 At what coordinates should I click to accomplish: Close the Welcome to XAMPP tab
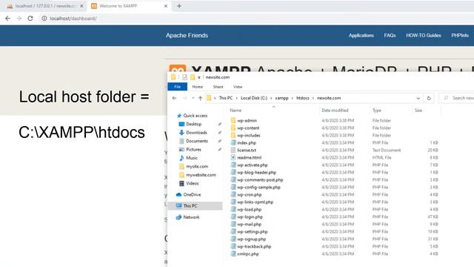(166, 6)
